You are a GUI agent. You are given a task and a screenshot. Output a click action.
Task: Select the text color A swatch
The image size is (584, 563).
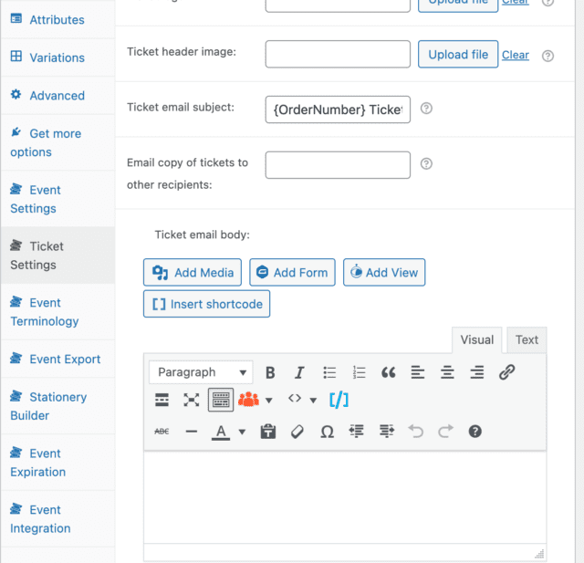point(221,432)
